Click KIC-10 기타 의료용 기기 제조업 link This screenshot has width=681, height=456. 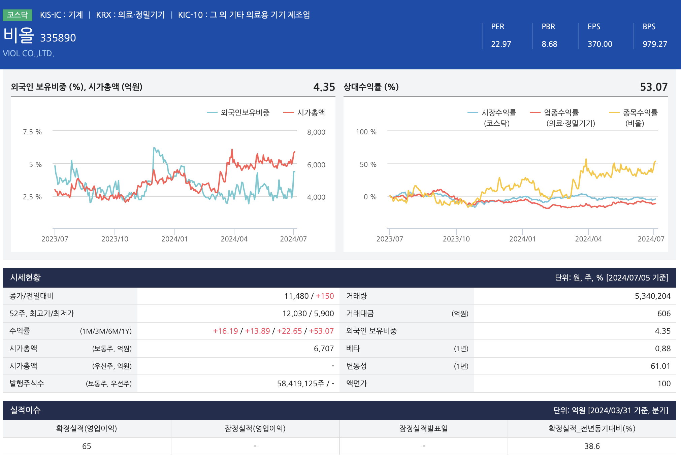244,15
